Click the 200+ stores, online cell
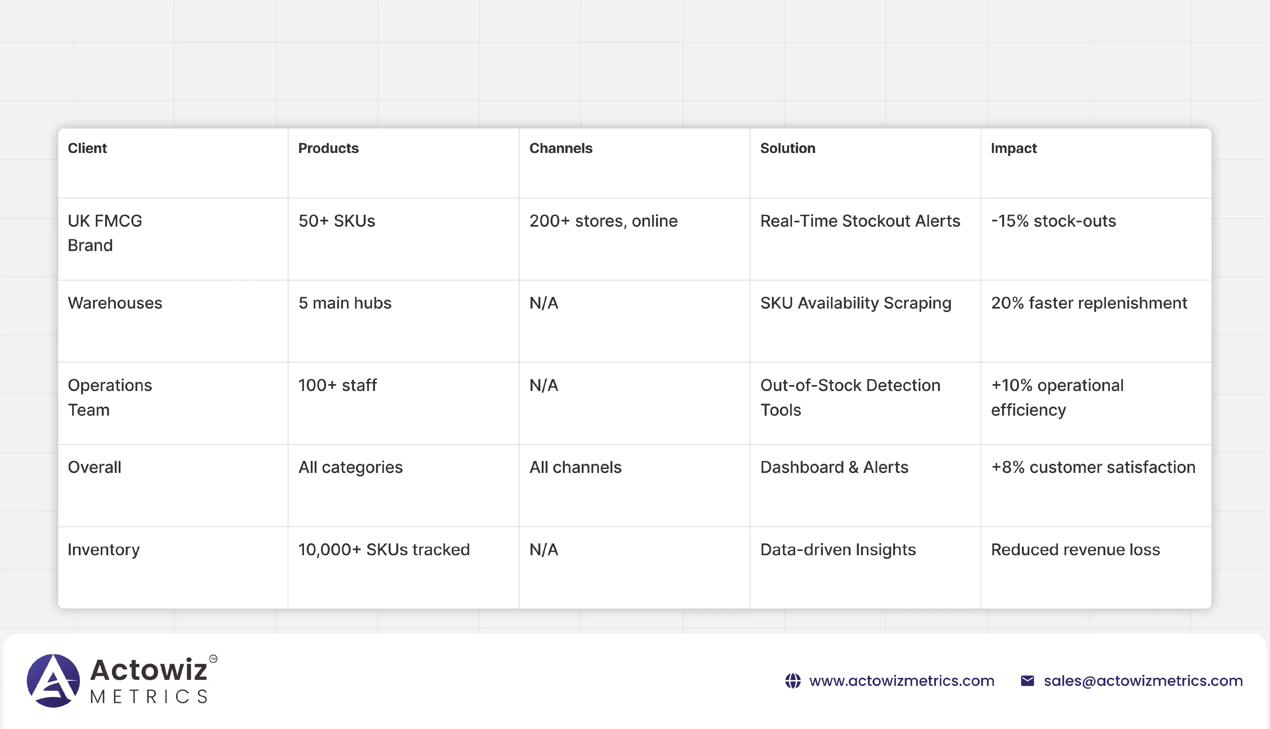1270x729 pixels. [x=603, y=221]
